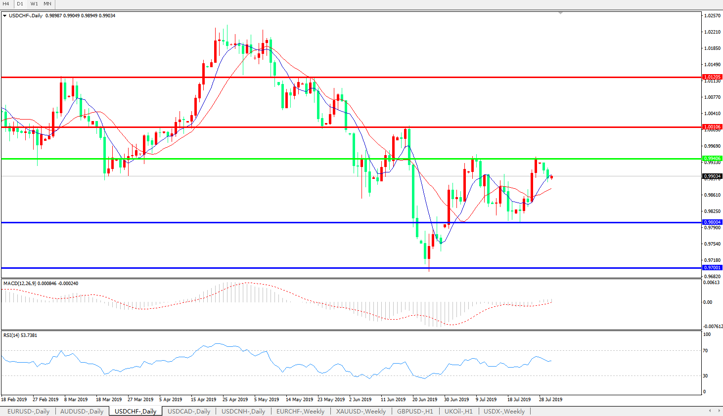
Task: Select the MN monthly timeframe
Action: pos(47,4)
